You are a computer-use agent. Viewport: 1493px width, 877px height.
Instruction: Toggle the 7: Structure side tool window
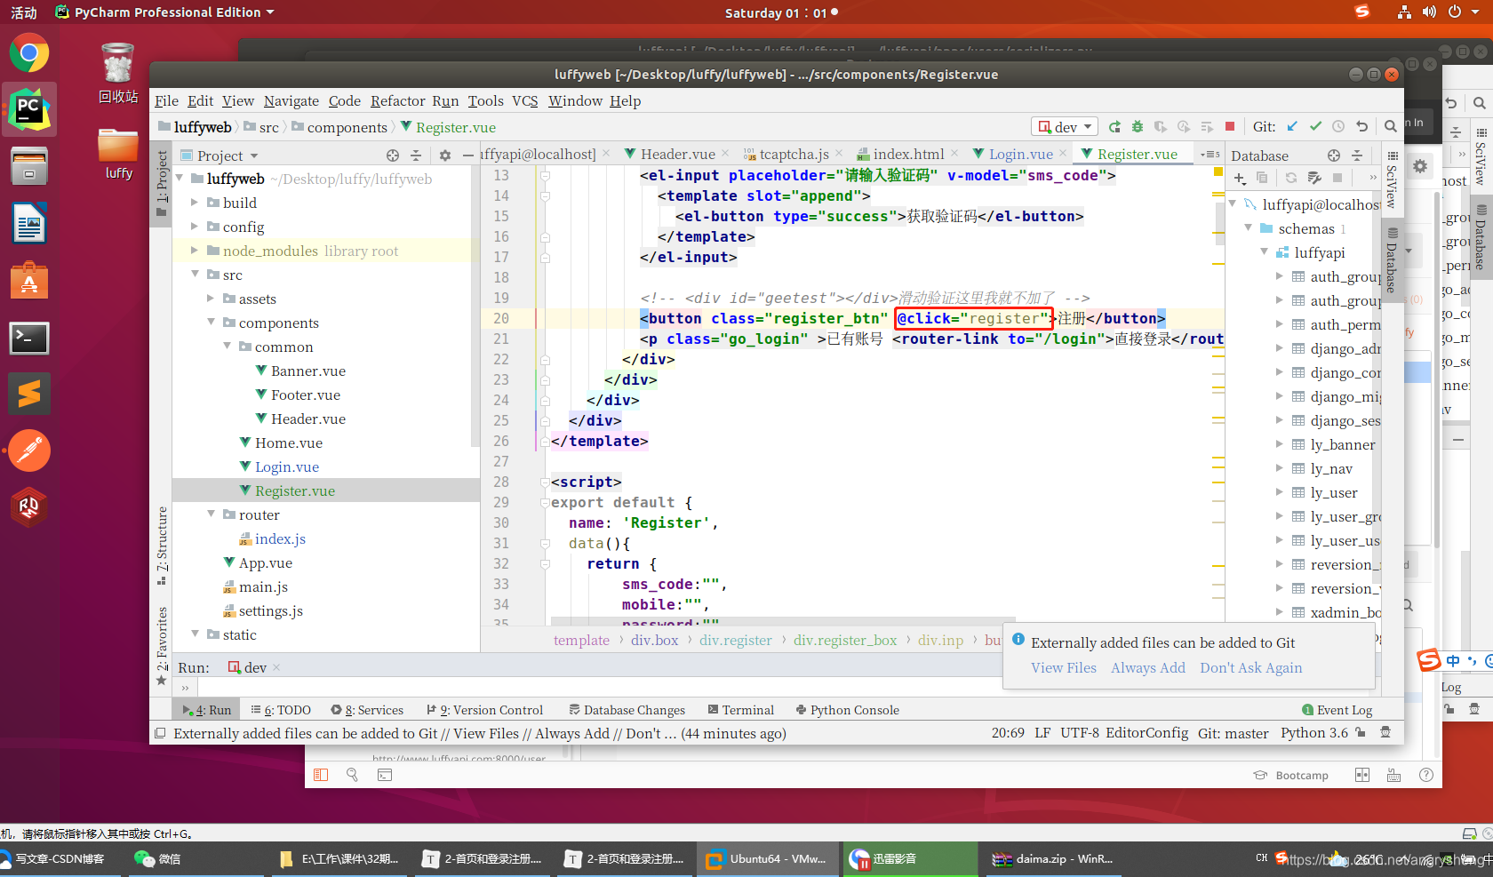tap(161, 545)
